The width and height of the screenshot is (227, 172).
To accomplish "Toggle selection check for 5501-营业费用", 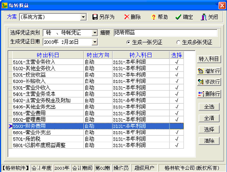I will pyautogui.click(x=177, y=113).
